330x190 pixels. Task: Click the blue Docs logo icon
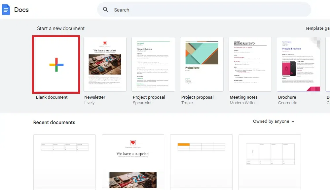(6, 10)
